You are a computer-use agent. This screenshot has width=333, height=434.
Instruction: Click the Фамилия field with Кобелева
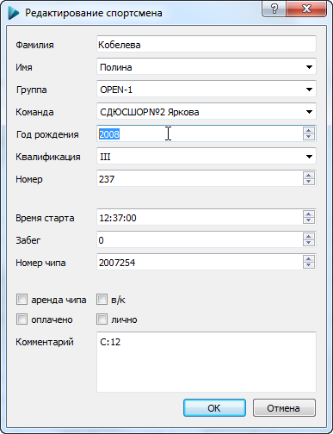pyautogui.click(x=207, y=45)
